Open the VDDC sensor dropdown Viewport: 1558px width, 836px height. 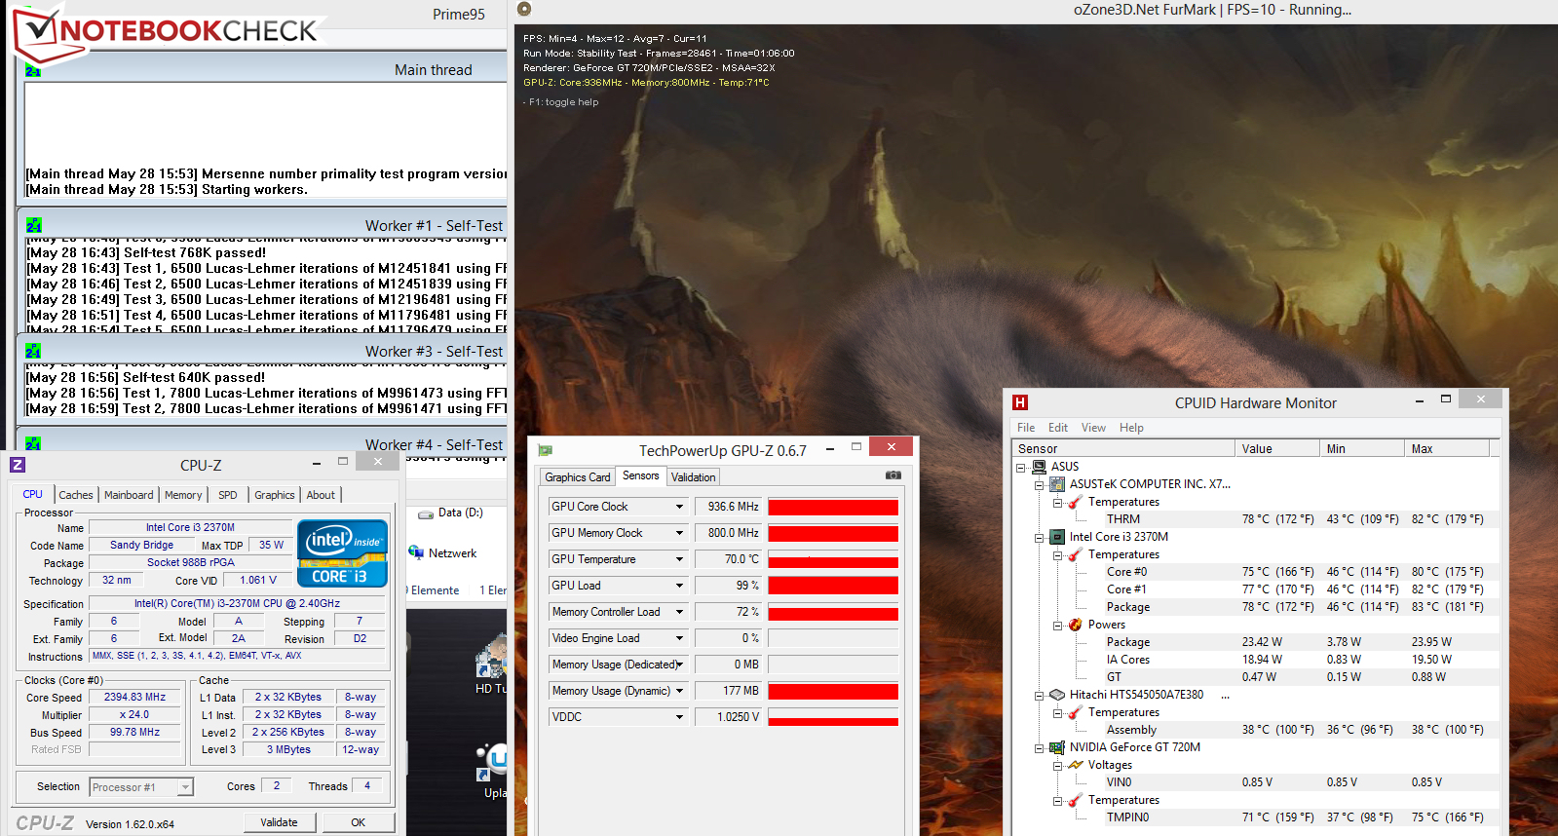point(679,717)
